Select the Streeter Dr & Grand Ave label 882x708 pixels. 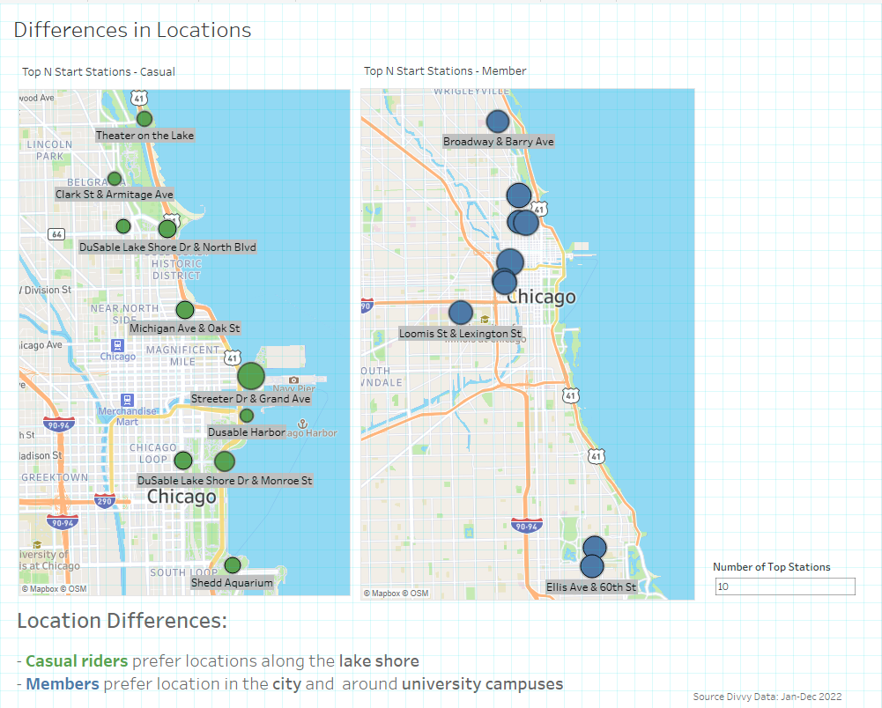(251, 399)
